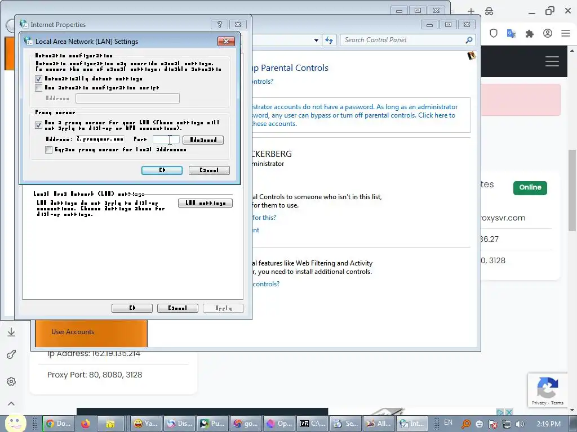Screen dimensions: 577x432
Task: Click the proxy Address input field
Action: [100, 139]
